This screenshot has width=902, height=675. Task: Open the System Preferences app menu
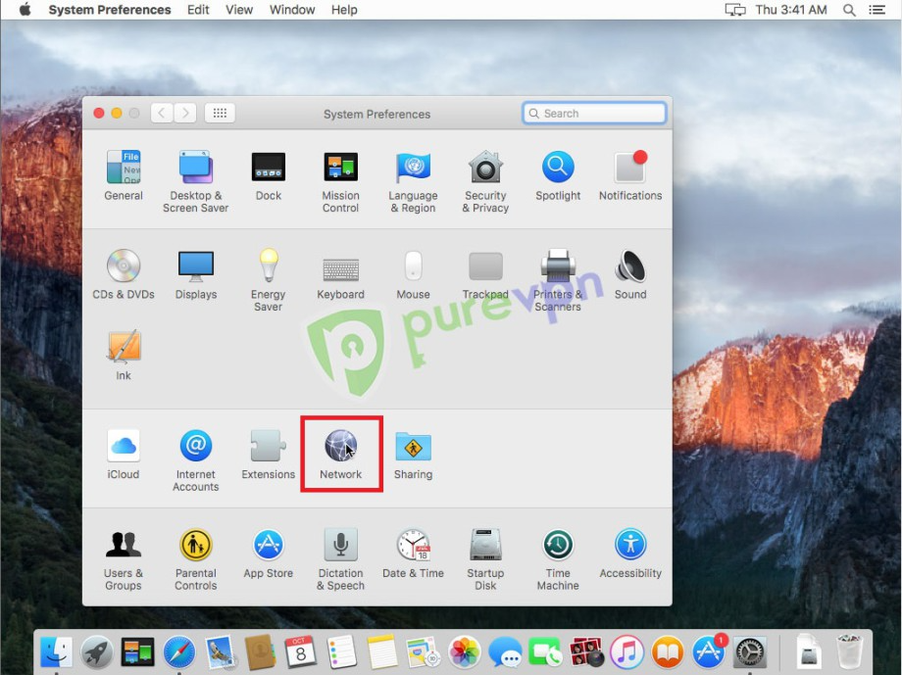(x=109, y=10)
